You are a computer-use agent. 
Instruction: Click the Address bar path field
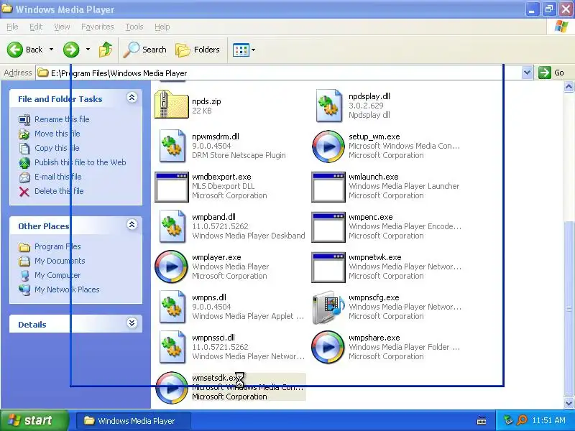tap(279, 73)
